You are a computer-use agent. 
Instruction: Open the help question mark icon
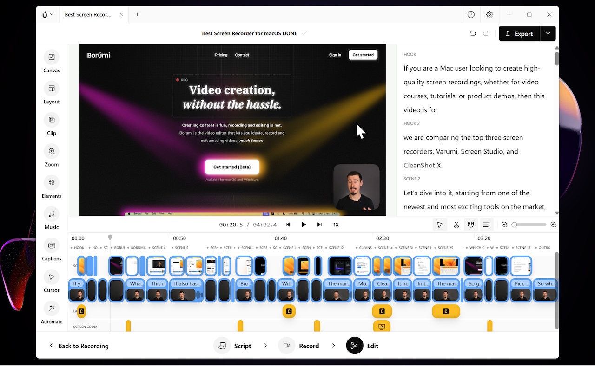pos(471,14)
